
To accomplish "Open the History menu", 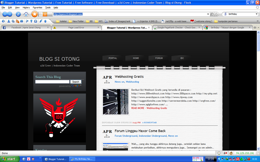I will tap(26, 8).
